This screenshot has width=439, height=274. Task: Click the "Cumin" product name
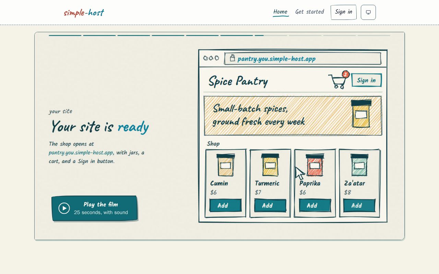[219, 183]
